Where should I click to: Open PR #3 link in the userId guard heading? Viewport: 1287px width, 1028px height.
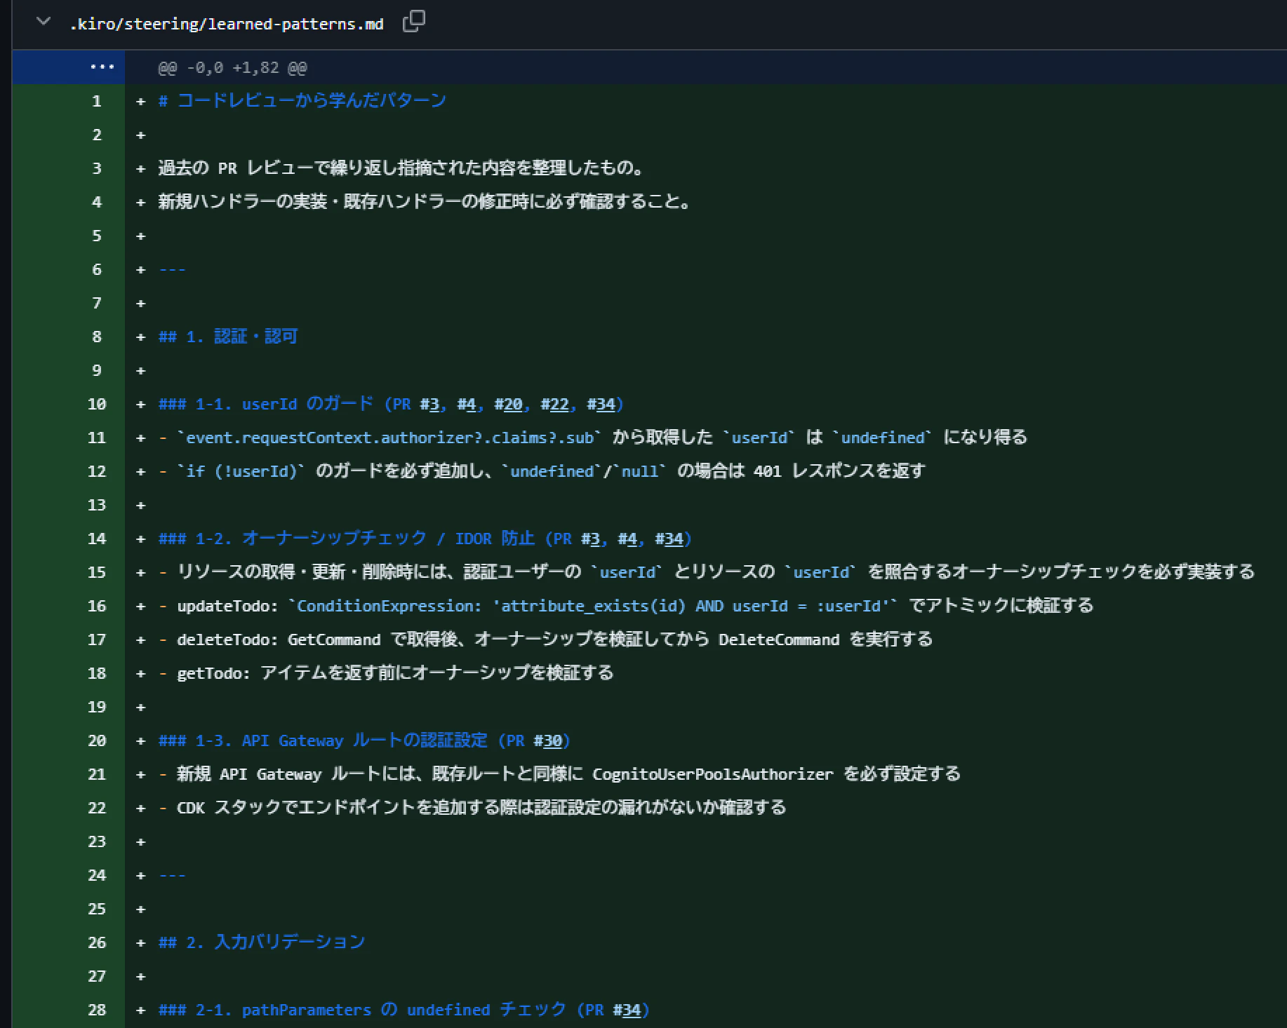click(x=430, y=405)
